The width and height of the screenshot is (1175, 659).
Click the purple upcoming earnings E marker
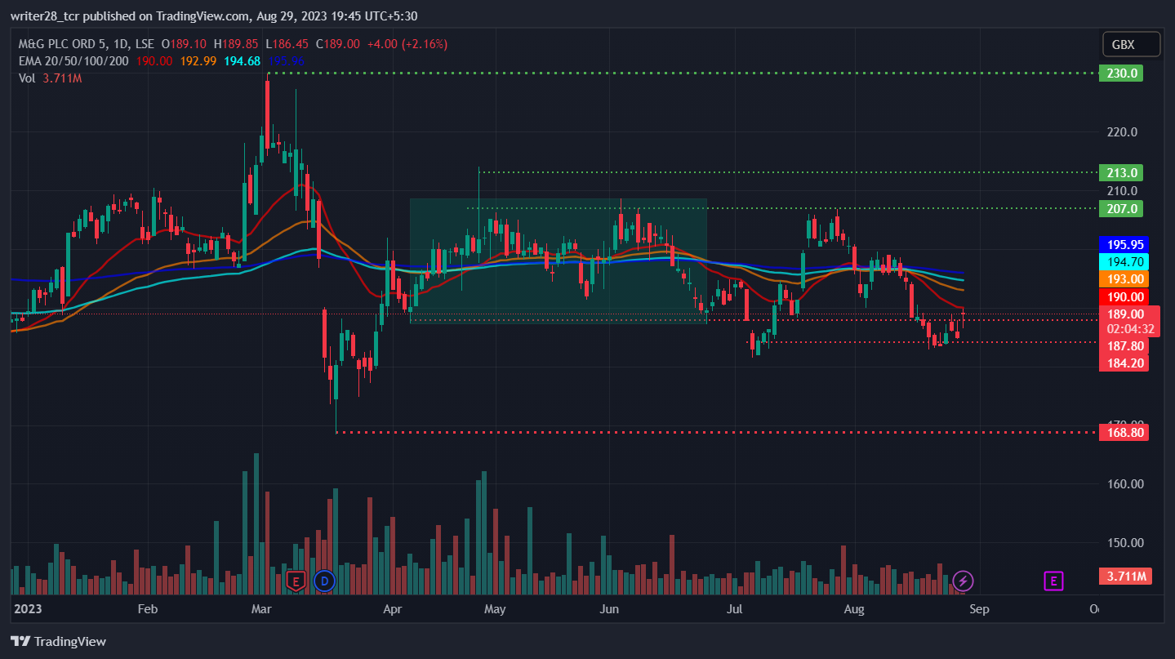pos(1053,581)
